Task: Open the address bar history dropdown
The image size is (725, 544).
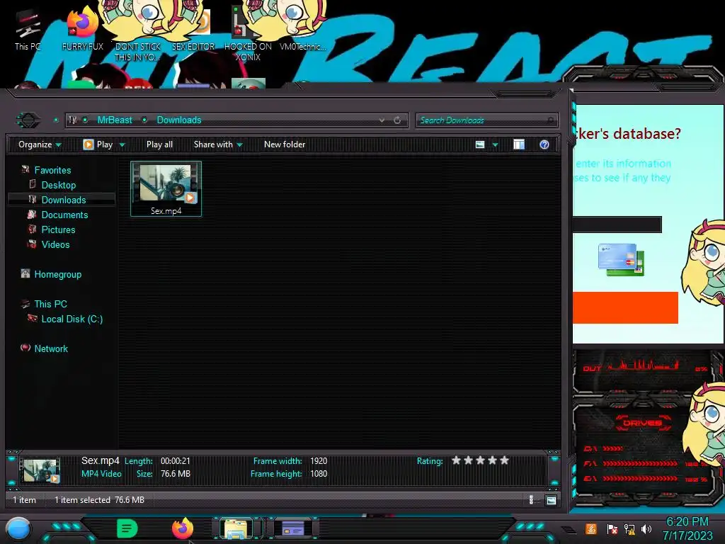Action: pyautogui.click(x=382, y=120)
